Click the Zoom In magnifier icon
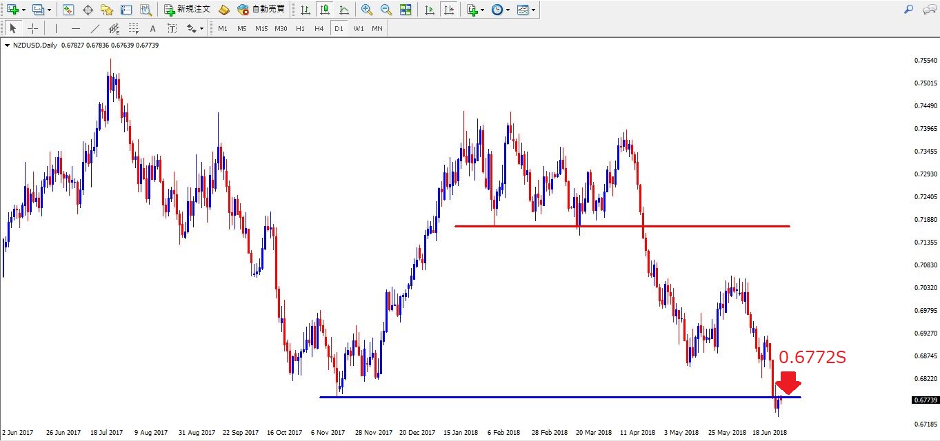 (367, 10)
